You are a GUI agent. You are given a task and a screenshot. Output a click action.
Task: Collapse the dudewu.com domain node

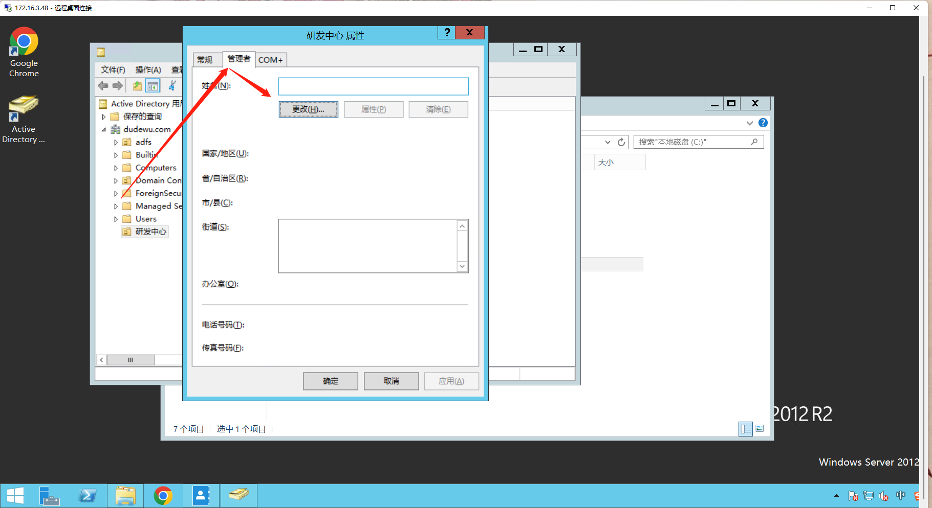pyautogui.click(x=103, y=130)
